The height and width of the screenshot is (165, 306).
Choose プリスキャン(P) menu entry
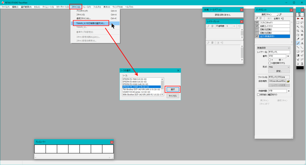[x=95, y=11]
